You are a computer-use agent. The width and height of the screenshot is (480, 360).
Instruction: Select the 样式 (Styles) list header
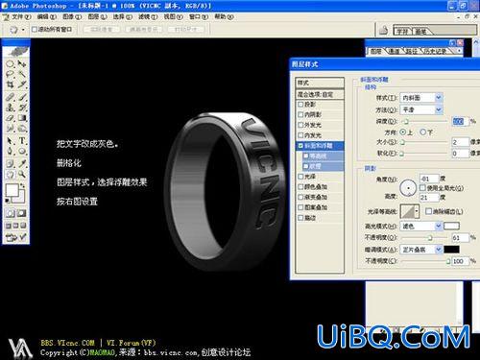tap(320, 83)
